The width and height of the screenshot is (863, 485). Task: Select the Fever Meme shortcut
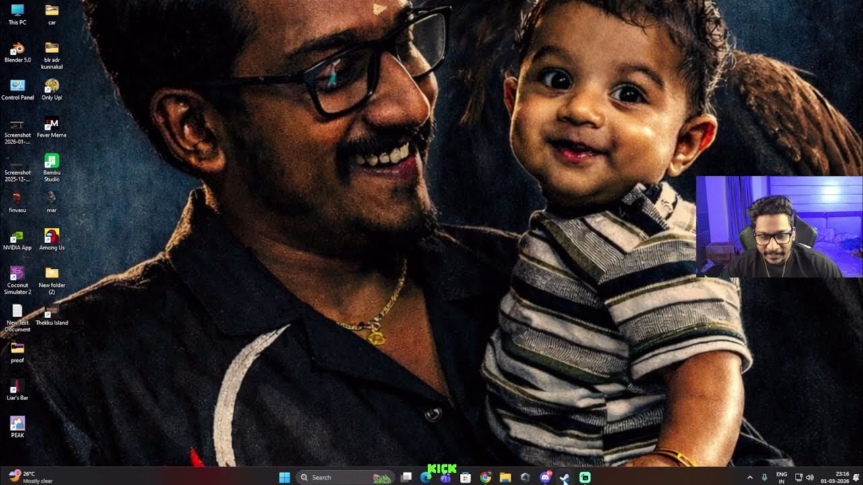[x=52, y=127]
